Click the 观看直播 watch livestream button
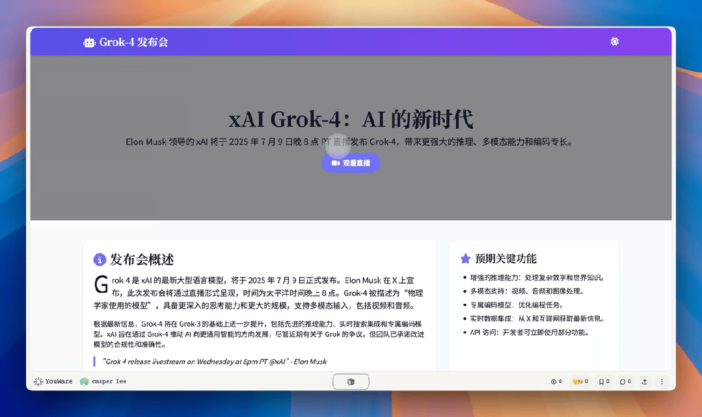The image size is (702, 417). point(351,163)
